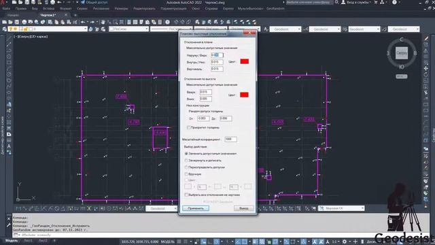This screenshot has width=435, height=245.
Task: Click the Open folder icon in the standard toolbar
Action: (11, 22)
